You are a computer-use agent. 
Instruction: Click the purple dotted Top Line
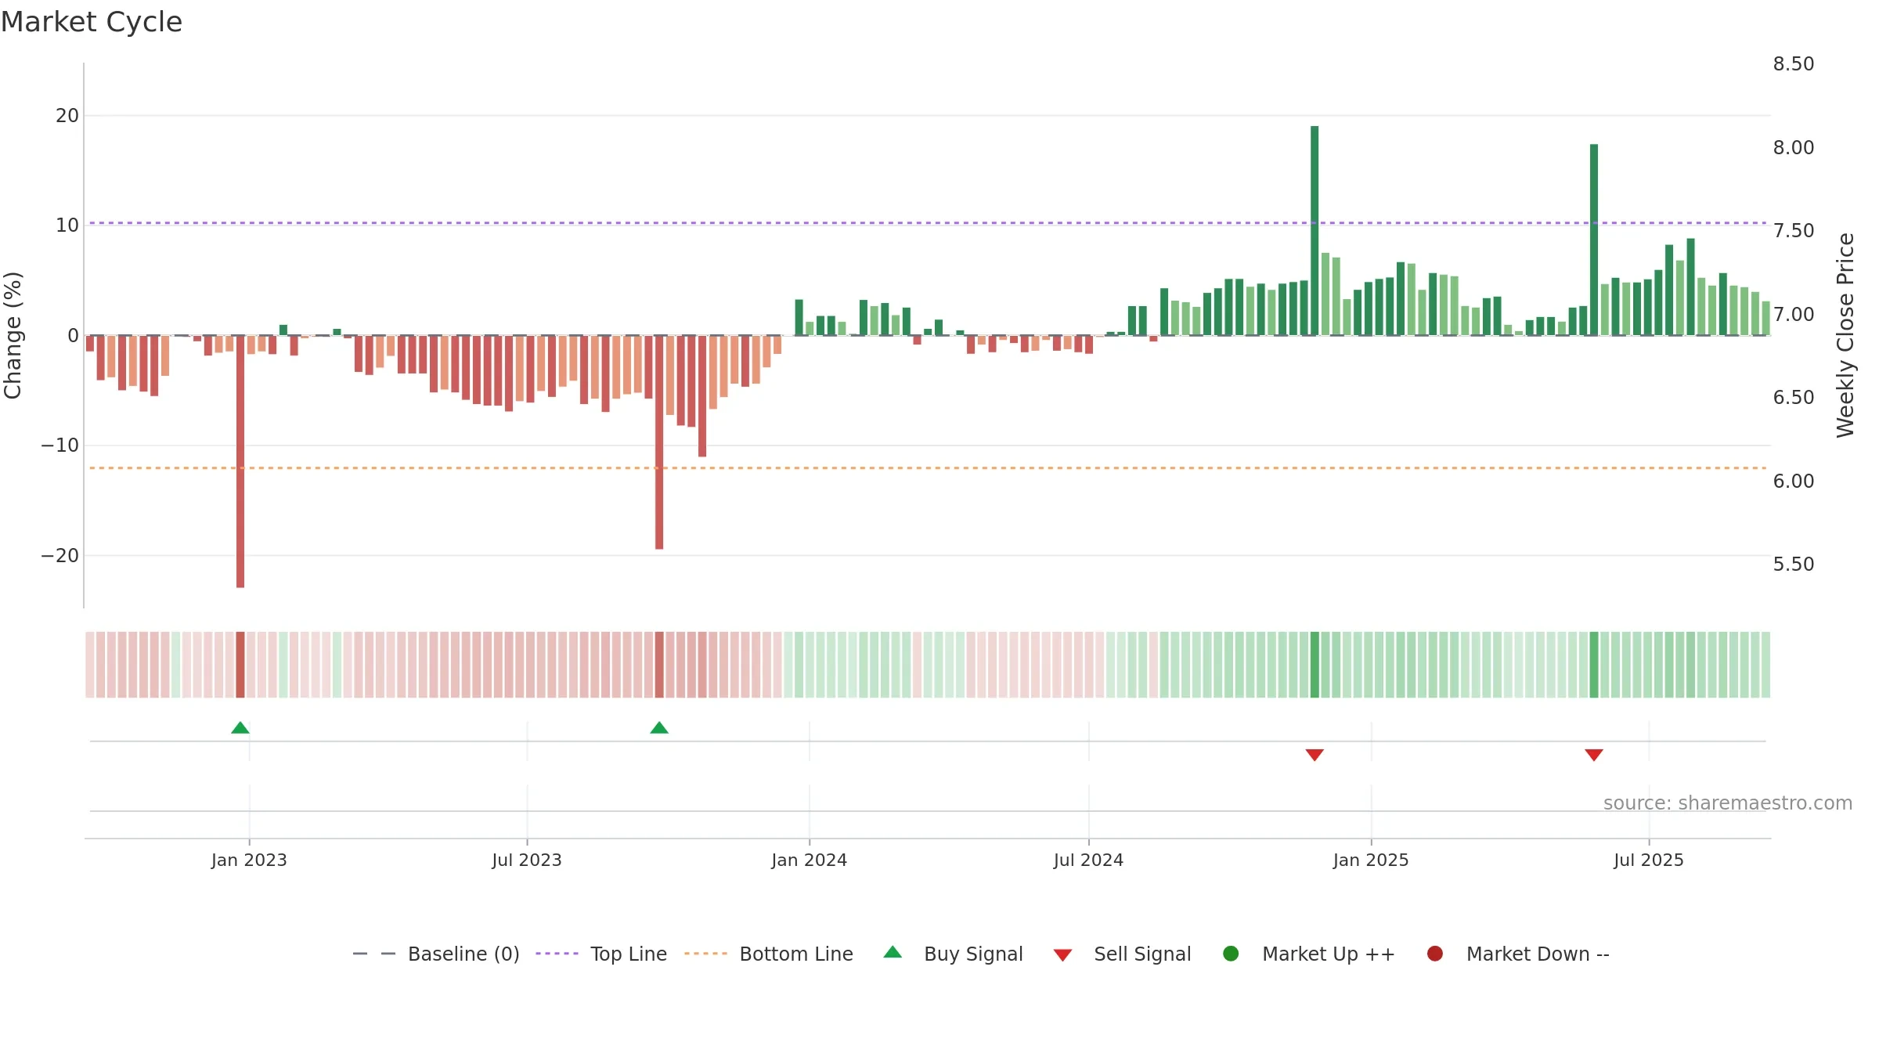point(928,223)
